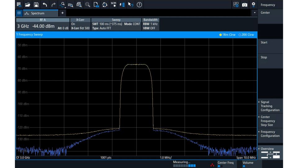
Task: Open the zoom tool dropdown arrow
Action: point(65,7)
